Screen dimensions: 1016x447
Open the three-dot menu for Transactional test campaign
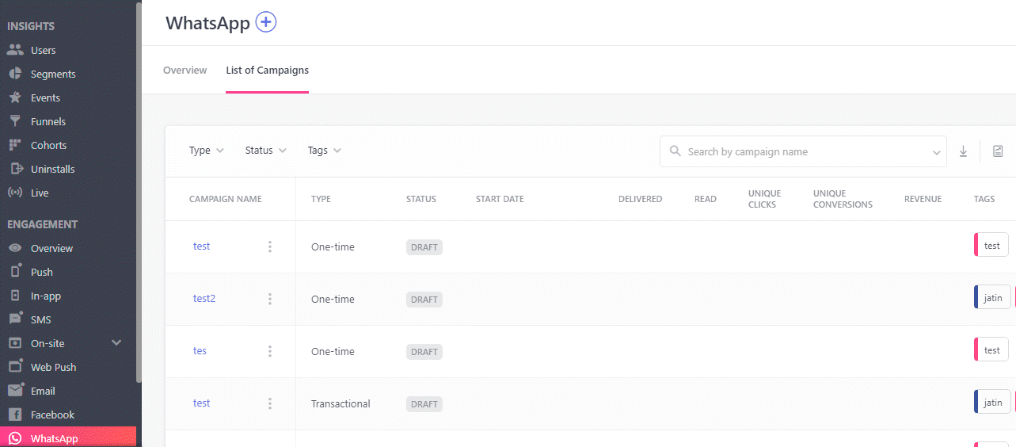click(270, 403)
